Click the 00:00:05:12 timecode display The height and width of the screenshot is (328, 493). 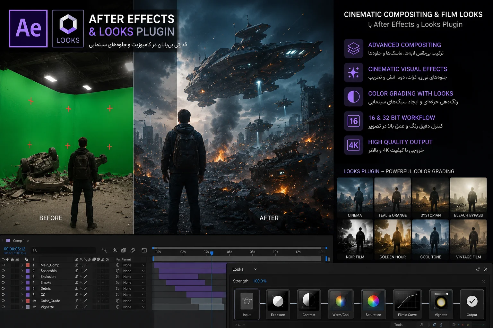coord(14,249)
